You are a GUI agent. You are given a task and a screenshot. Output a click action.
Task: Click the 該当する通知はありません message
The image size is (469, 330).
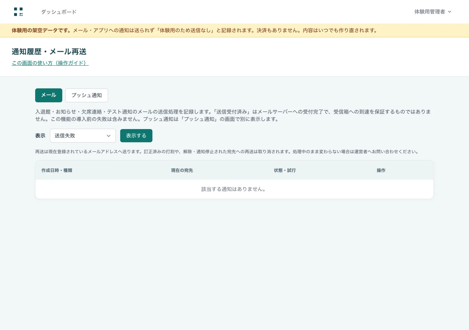(x=233, y=189)
